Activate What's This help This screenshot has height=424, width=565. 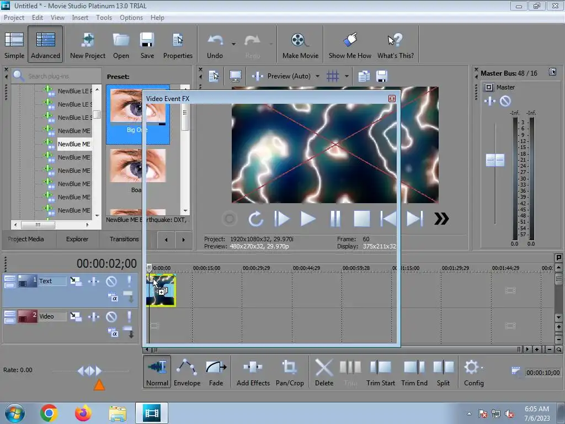[396, 45]
